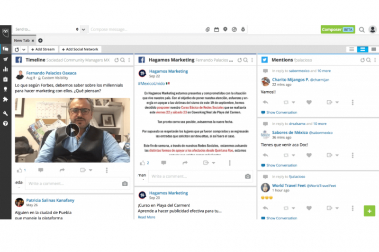The width and height of the screenshot is (379, 252).
Task: Expand the Send to profile dropdown
Action: pyautogui.click(x=83, y=29)
